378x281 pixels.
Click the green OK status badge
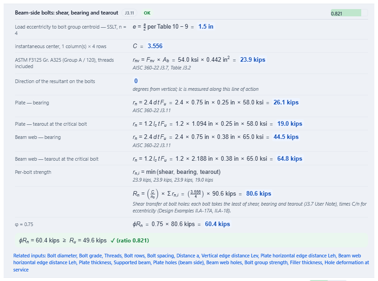pyautogui.click(x=147, y=13)
